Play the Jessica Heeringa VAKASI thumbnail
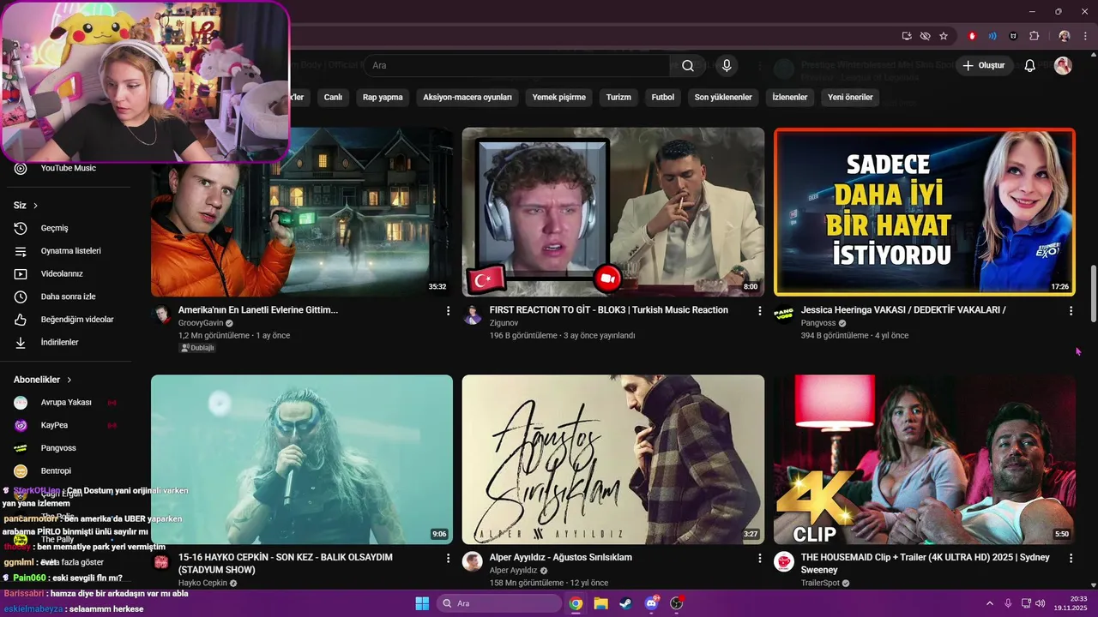 [925, 212]
